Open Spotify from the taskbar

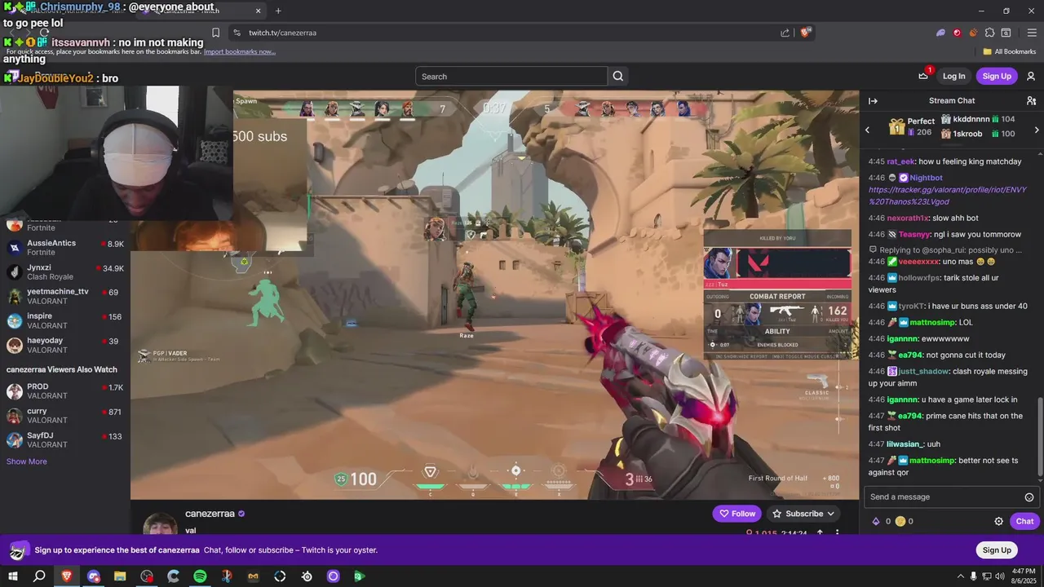(200, 576)
